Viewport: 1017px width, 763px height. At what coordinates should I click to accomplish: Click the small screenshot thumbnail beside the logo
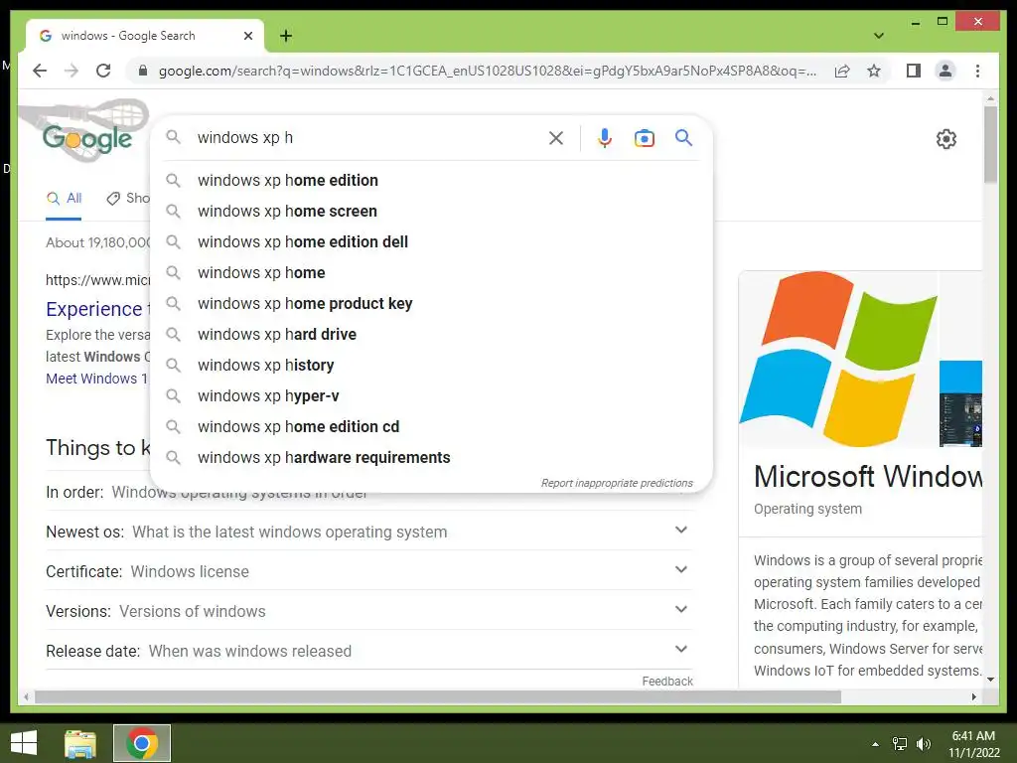point(960,403)
